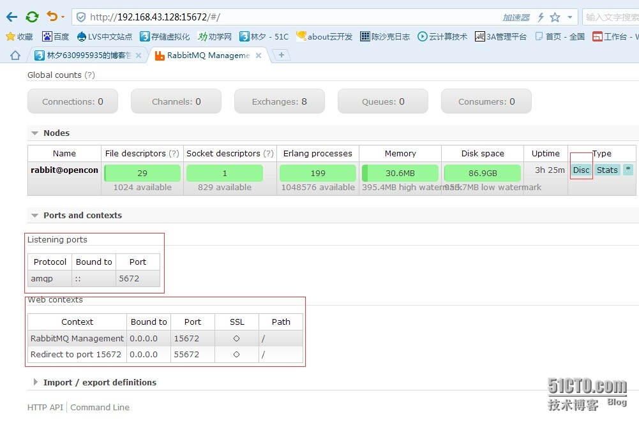This screenshot has height=423, width=639.
Task: Close the 林夕630995935的博客 tab
Action: [x=139, y=56]
